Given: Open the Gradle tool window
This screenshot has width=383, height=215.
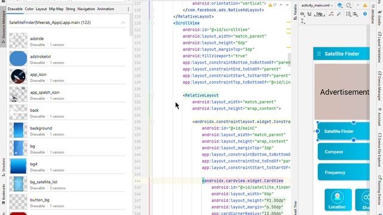Looking at the screenshot, I should tap(379, 19).
